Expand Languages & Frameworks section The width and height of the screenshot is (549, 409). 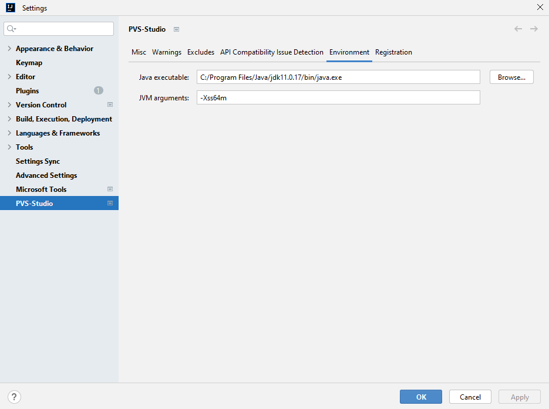(9, 133)
